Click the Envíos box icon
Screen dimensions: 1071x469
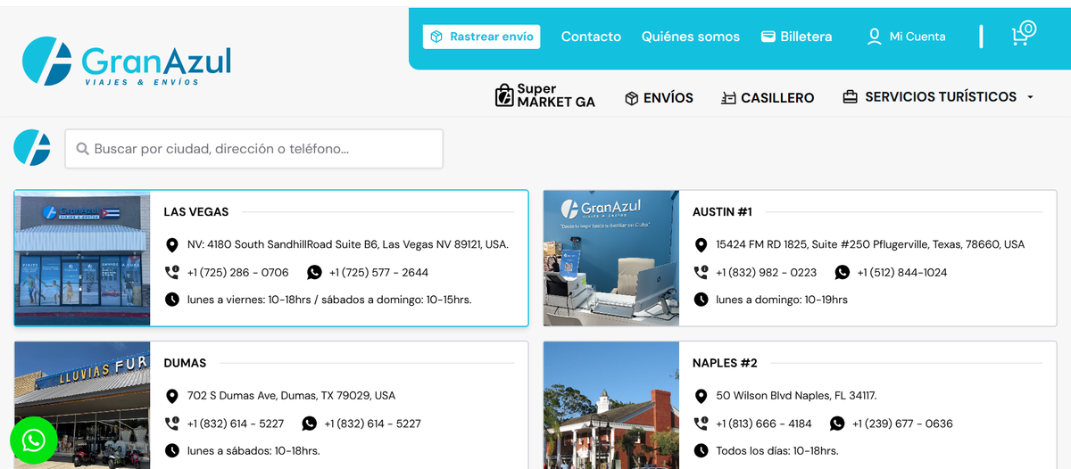pyautogui.click(x=631, y=98)
